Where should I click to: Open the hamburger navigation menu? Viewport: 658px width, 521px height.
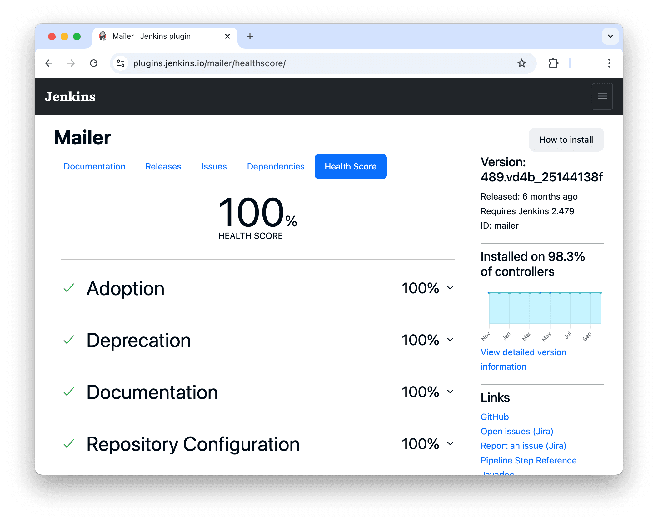(602, 96)
